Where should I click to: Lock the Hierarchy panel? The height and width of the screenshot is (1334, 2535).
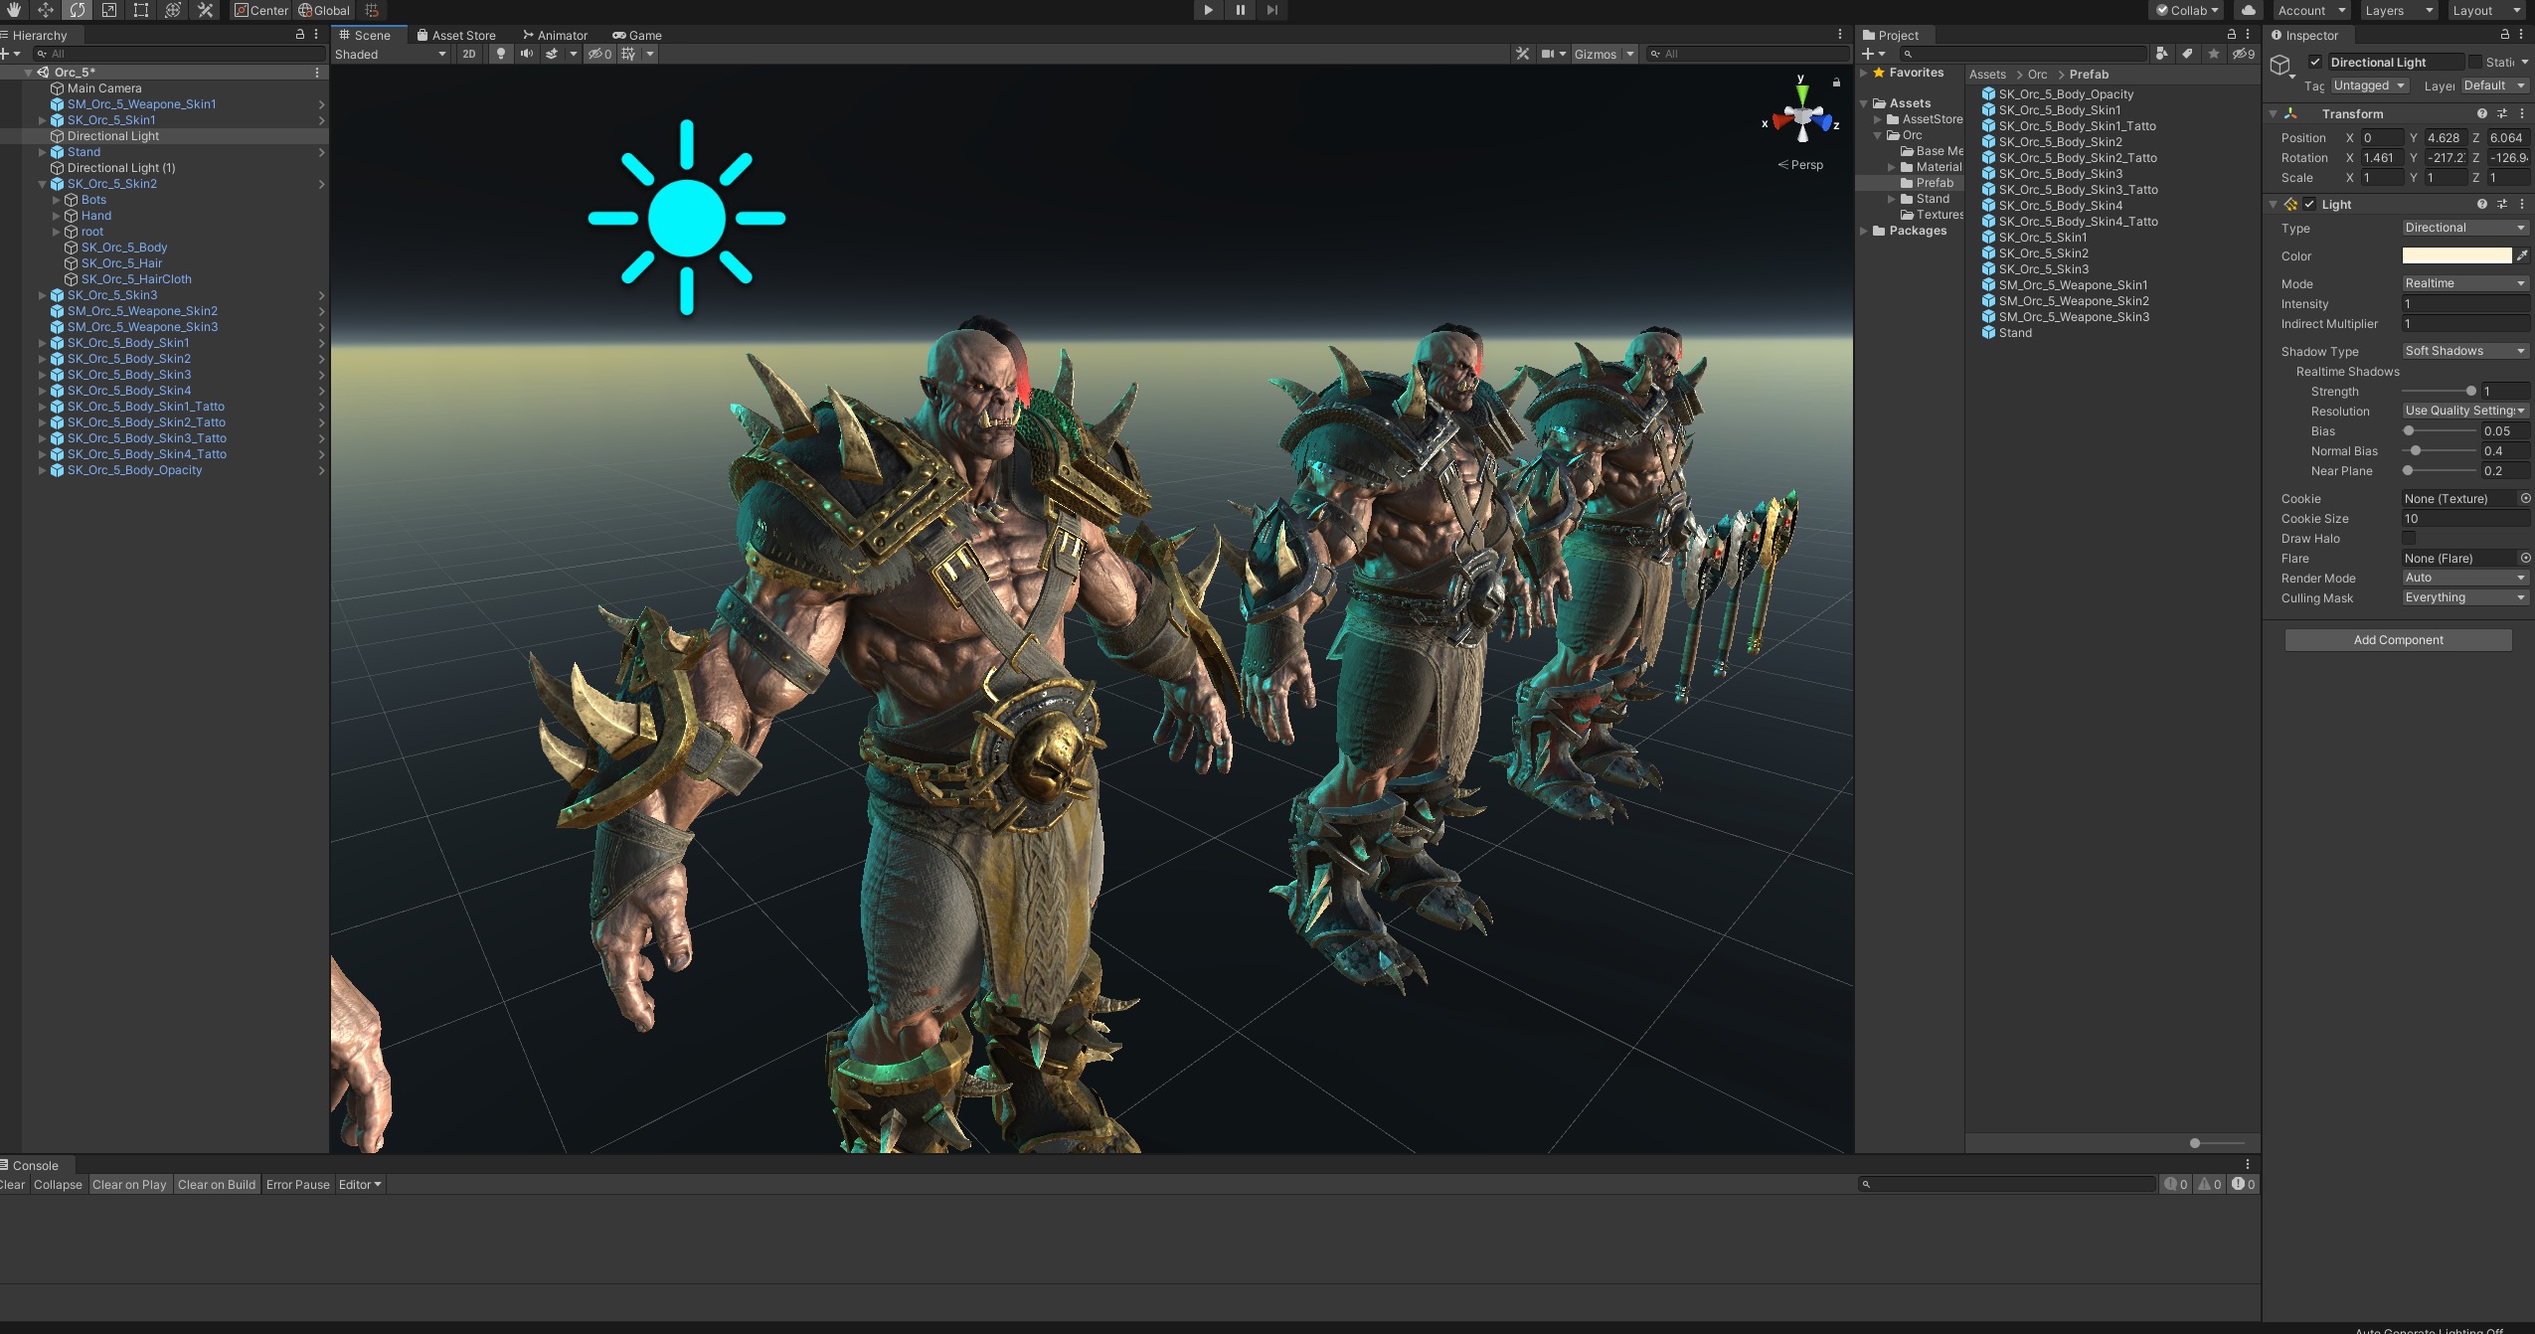pos(300,35)
